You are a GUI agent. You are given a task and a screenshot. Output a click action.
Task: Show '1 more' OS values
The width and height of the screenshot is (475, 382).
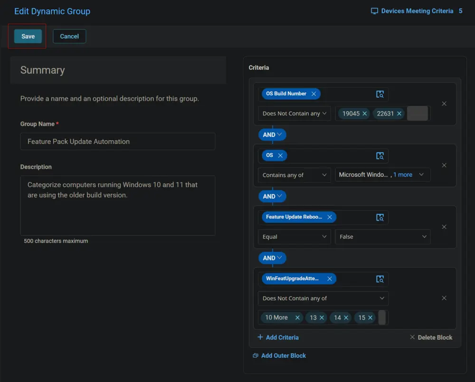point(403,175)
